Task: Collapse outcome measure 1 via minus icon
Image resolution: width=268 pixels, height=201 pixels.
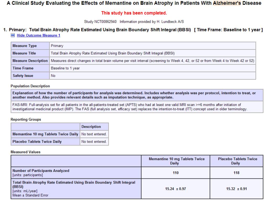Action: point(13,35)
